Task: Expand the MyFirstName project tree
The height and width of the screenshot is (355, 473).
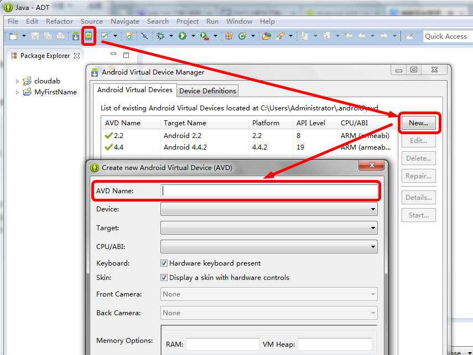Action: (x=17, y=92)
